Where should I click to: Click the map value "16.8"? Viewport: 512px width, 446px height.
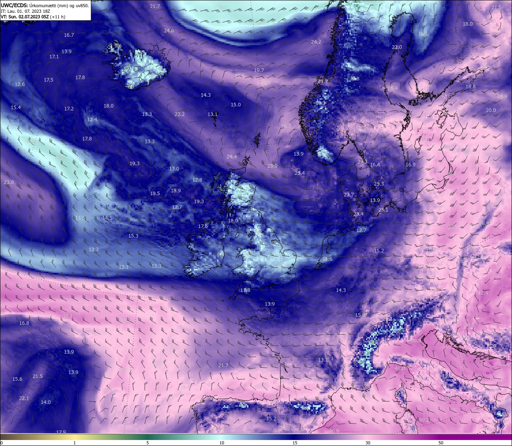(x=24, y=323)
